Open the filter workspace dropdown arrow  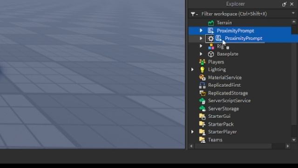pos(293,13)
